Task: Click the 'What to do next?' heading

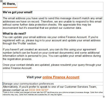Action: point(14,34)
